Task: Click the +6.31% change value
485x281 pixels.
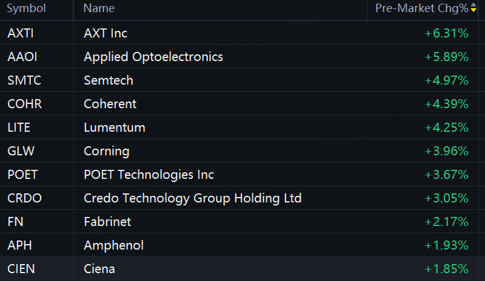Action: point(446,33)
